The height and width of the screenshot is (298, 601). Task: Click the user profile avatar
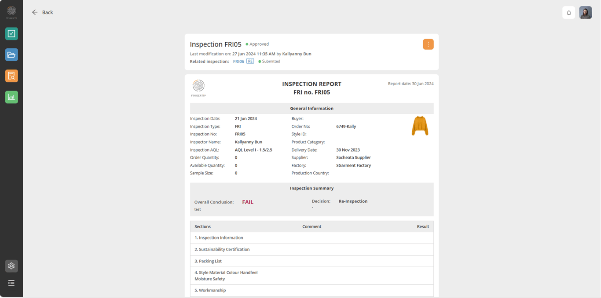tap(585, 13)
